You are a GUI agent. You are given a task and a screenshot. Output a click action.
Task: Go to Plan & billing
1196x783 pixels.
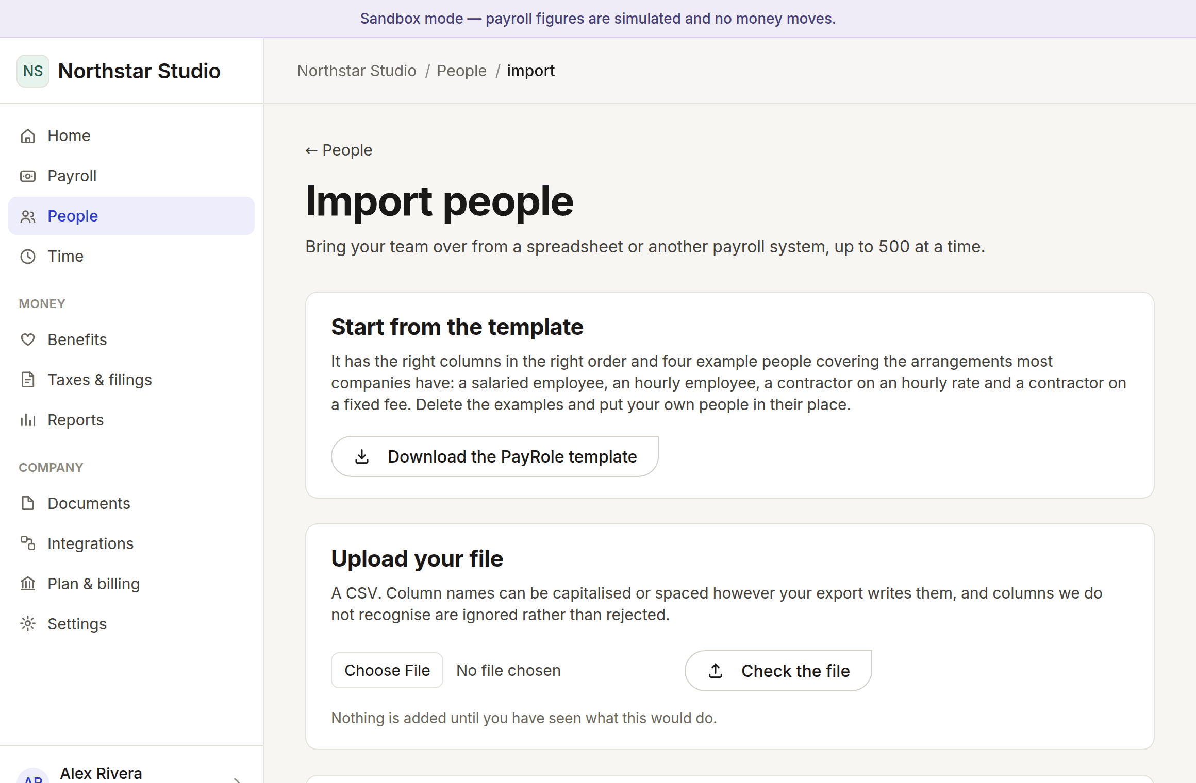pyautogui.click(x=131, y=584)
